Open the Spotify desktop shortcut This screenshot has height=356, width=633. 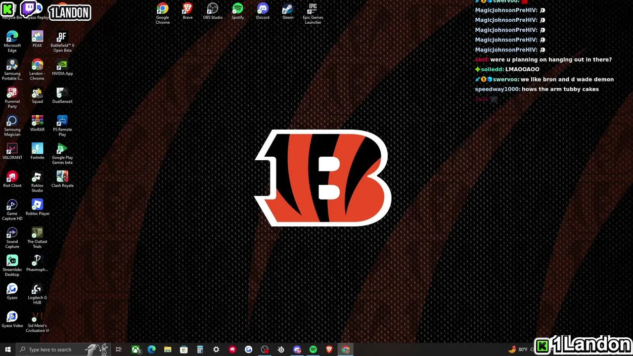pos(238,11)
